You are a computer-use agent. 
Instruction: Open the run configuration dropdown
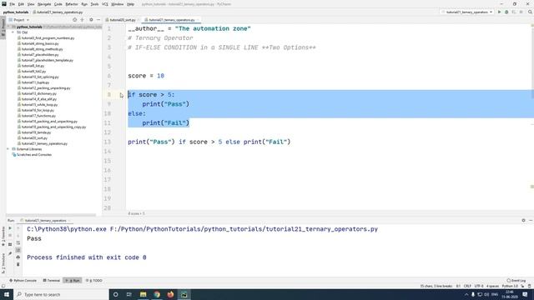(467, 12)
